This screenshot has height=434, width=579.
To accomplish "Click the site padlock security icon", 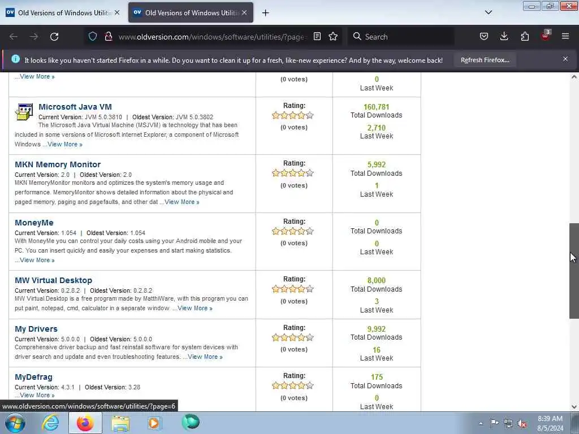I will 108,36.
